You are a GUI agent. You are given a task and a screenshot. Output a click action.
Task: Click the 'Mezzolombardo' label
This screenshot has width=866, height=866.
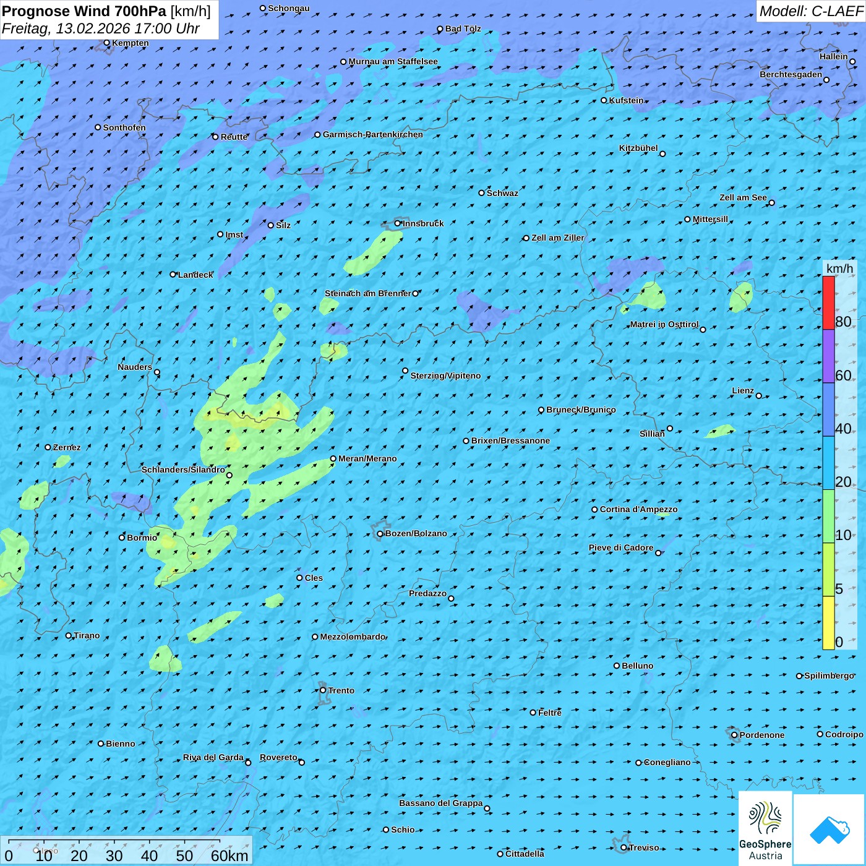click(353, 637)
